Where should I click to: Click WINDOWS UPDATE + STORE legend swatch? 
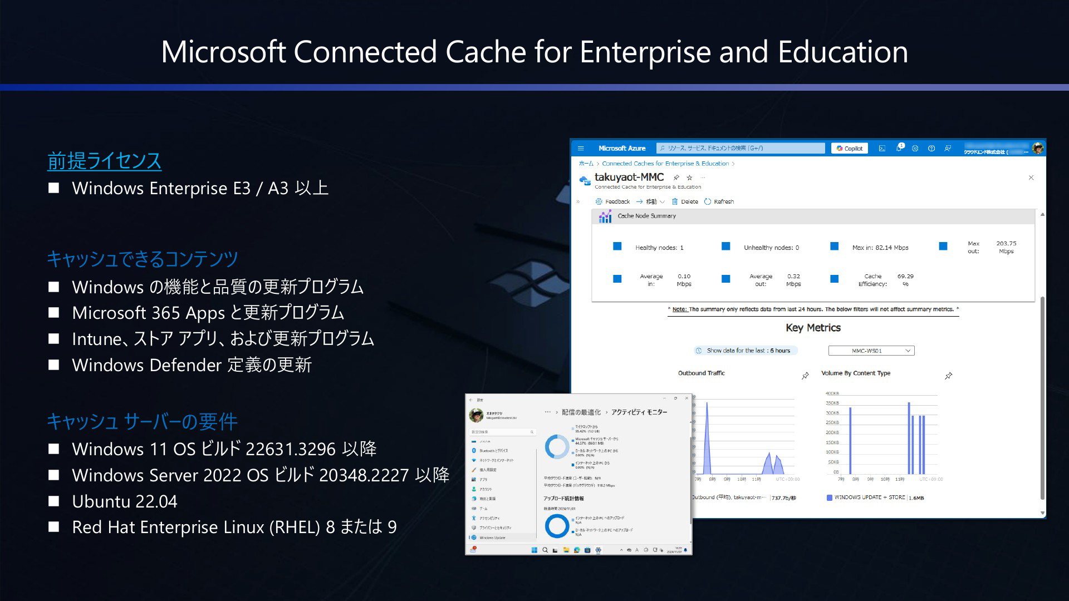tap(830, 497)
